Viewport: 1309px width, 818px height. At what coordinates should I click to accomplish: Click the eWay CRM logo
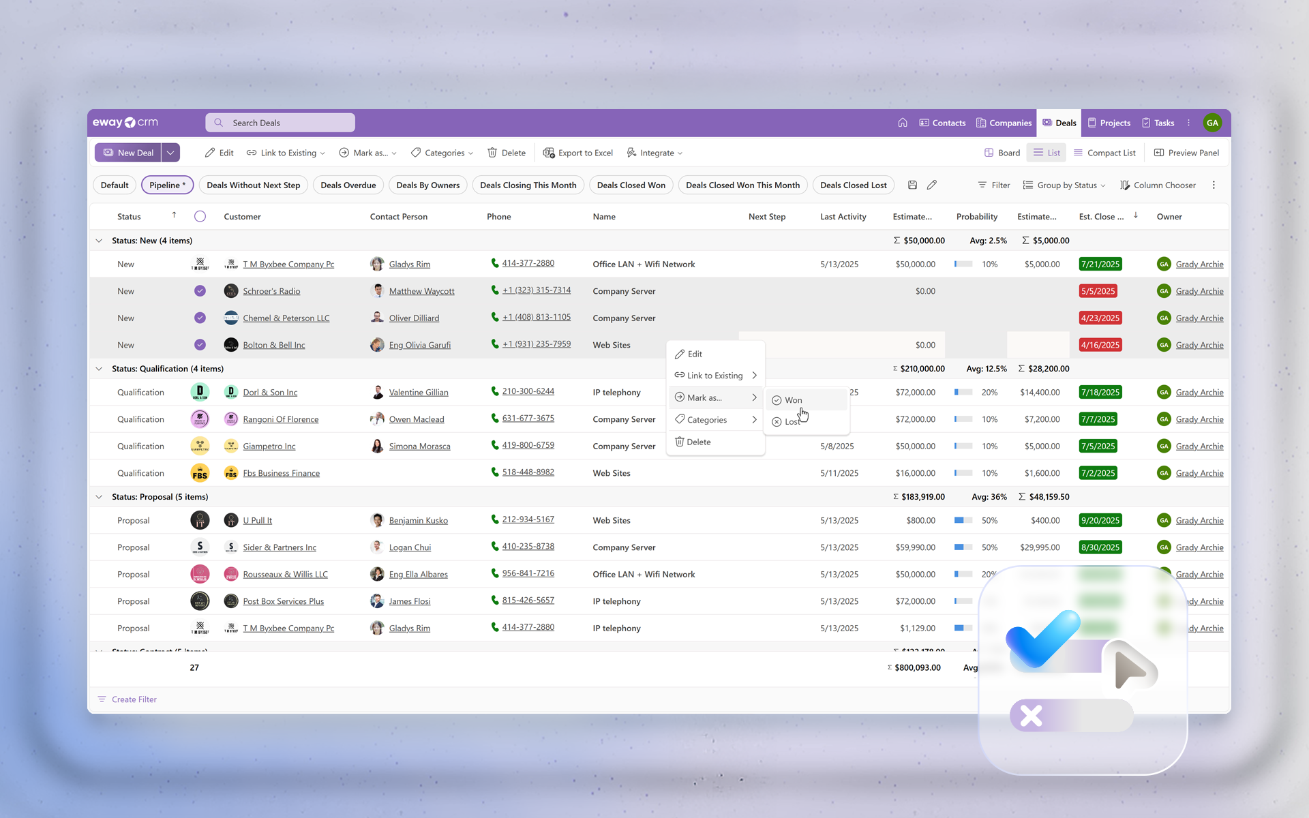125,123
